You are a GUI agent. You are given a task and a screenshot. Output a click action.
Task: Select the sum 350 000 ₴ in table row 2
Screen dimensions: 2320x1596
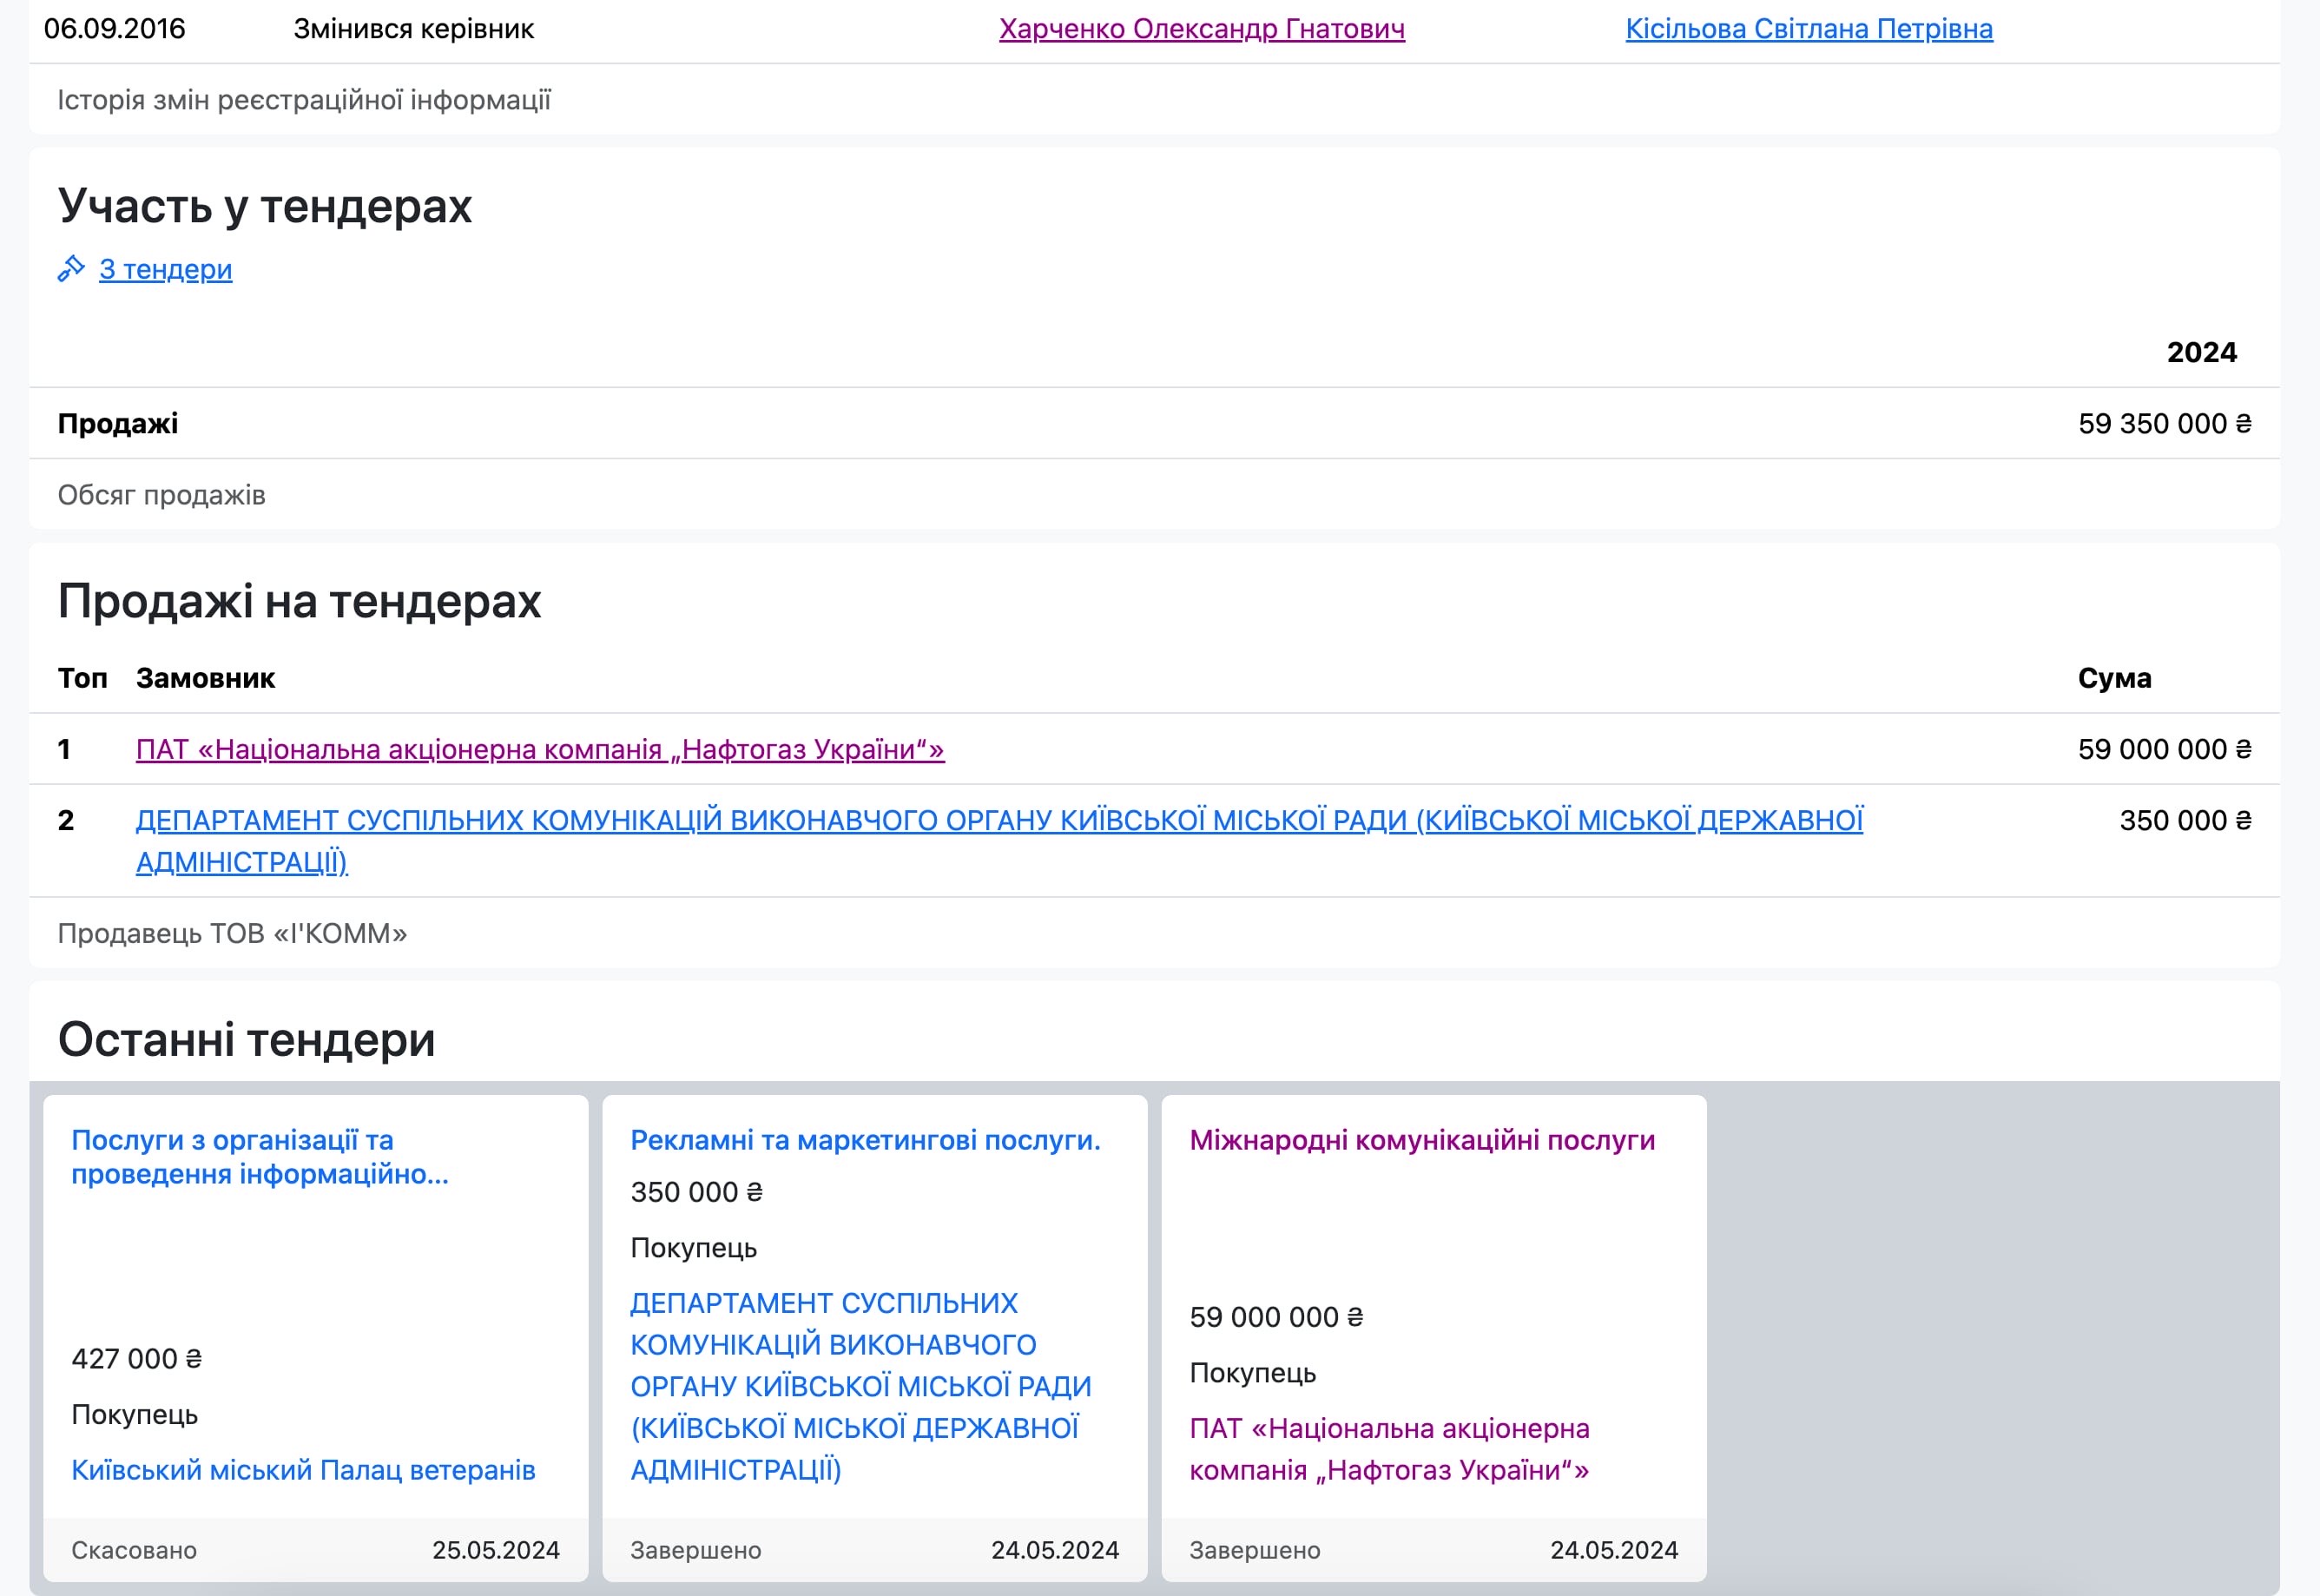coord(2185,820)
